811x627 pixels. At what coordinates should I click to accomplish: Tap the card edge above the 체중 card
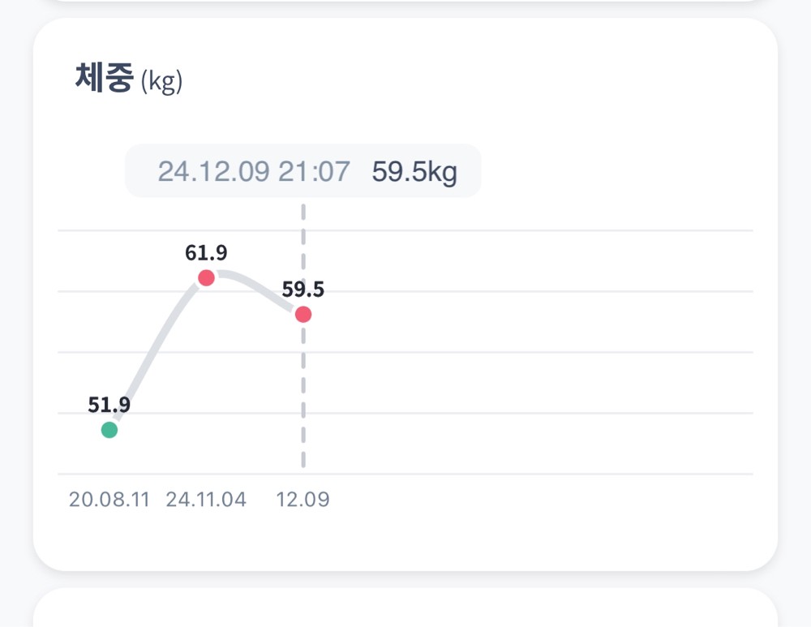click(405, 6)
